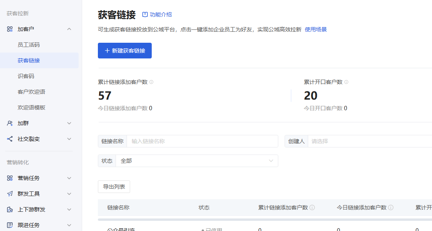
Task: Expand the 上下游群发 menu chevron
Action: coord(69,209)
